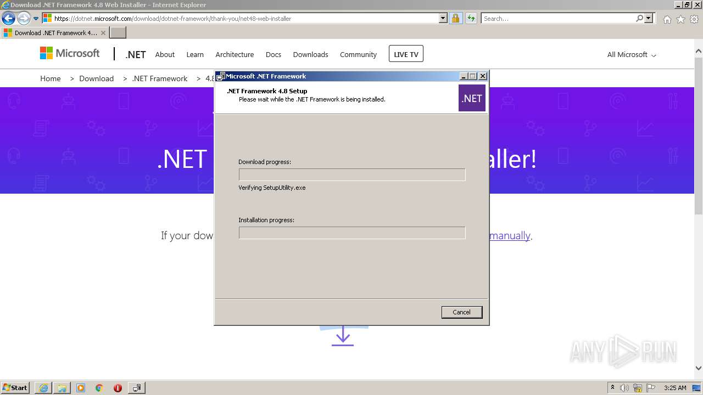Expand the search provider dropdown
Viewport: 703px width, 395px height.
coord(649,18)
